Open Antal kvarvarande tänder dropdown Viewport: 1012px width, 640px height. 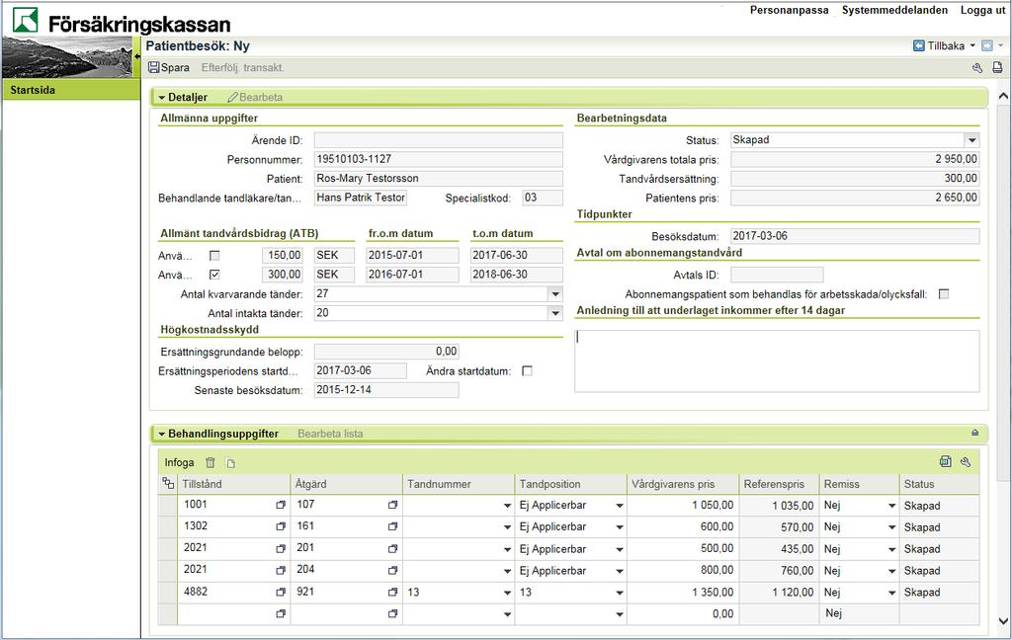click(x=555, y=294)
